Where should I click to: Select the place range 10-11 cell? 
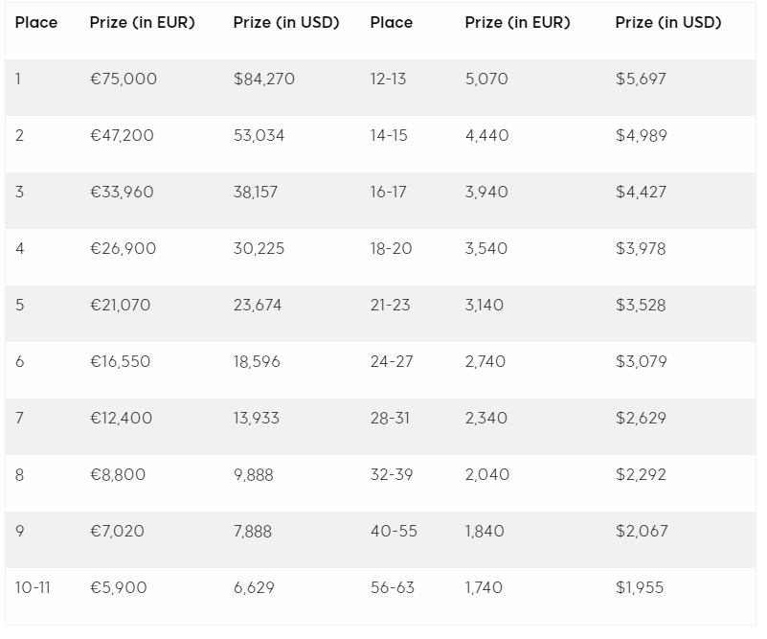click(x=34, y=588)
